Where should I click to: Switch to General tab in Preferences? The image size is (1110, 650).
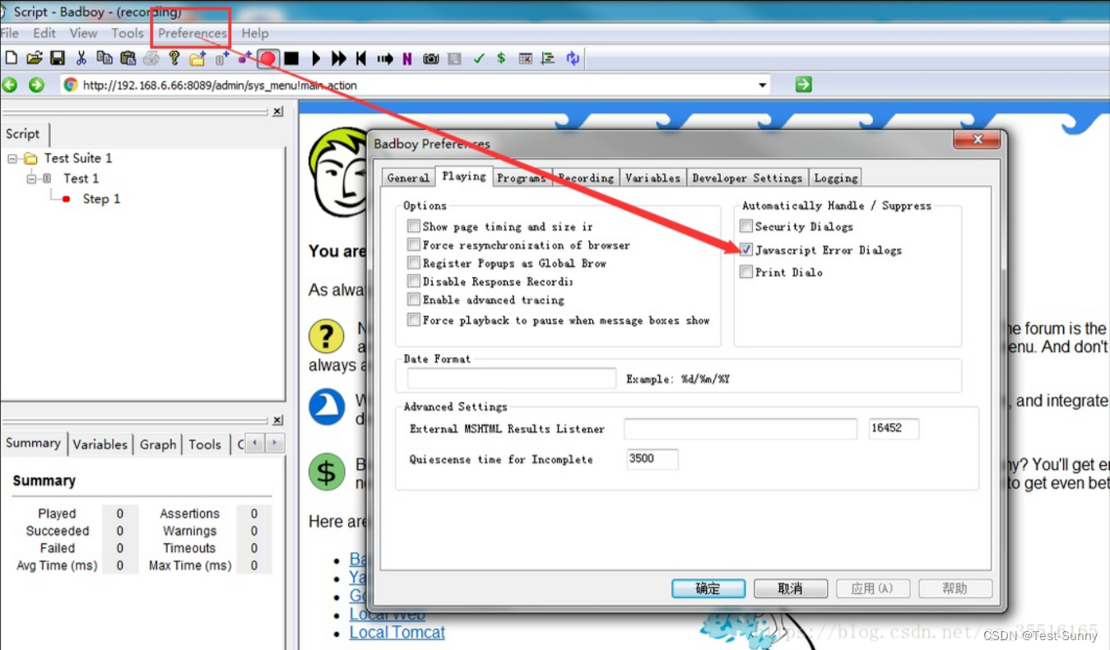(x=408, y=178)
